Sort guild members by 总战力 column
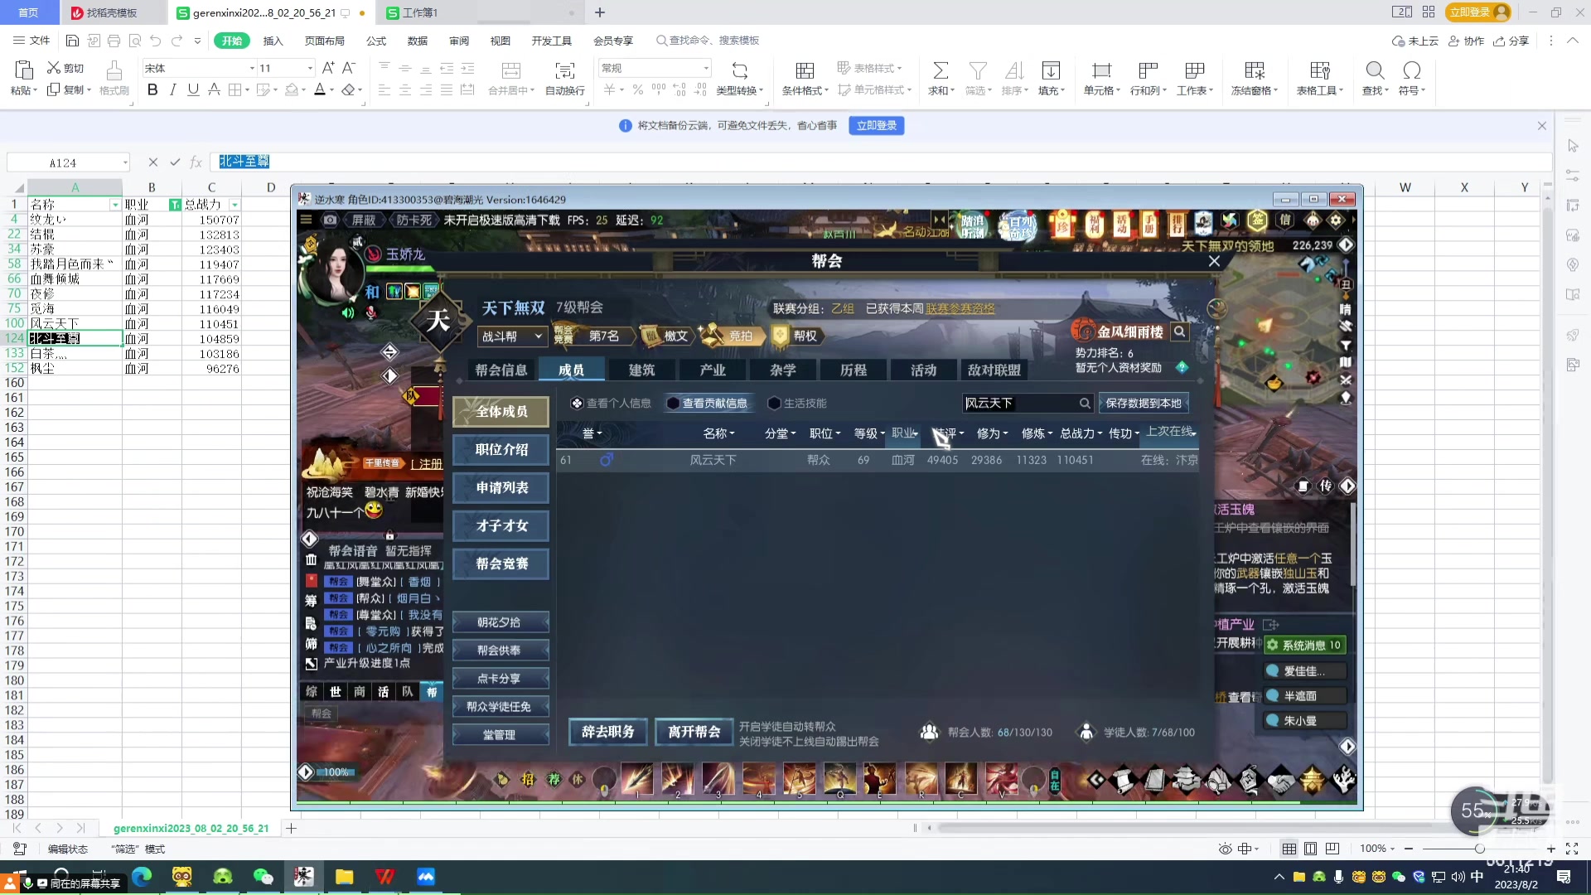1591x895 pixels. coord(1081,433)
